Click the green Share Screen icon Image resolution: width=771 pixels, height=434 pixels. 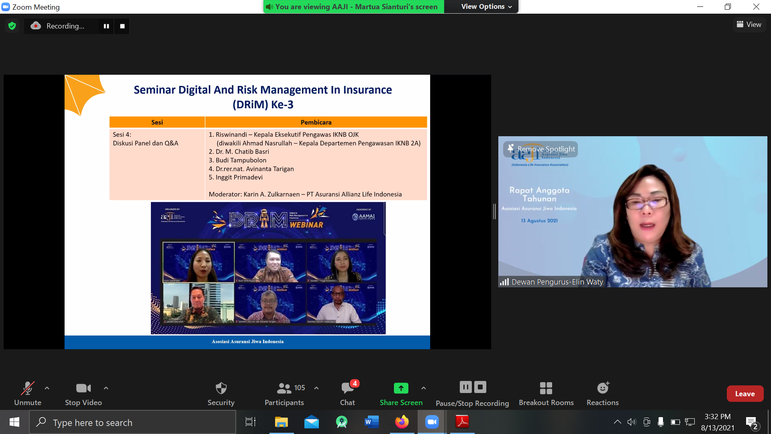[x=401, y=388]
